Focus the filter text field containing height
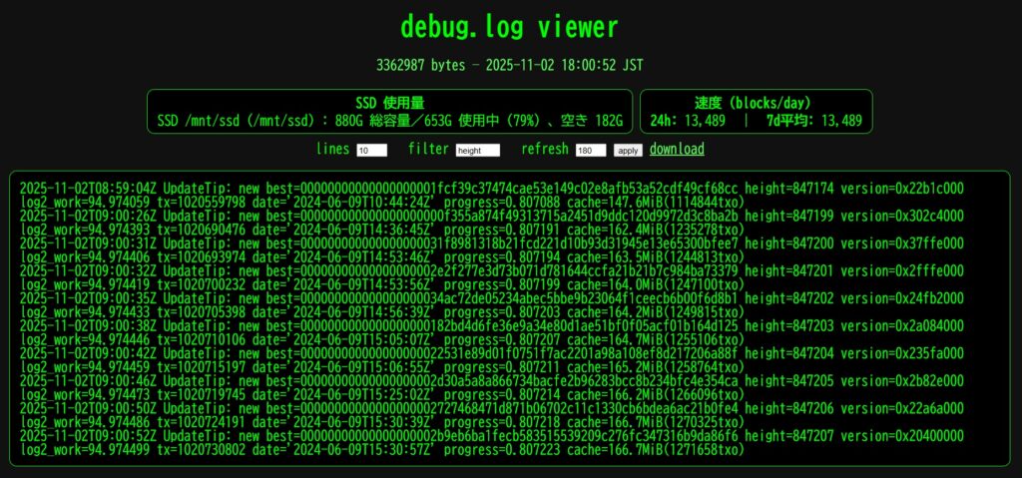Screen dimensions: 1022x478 point(478,150)
